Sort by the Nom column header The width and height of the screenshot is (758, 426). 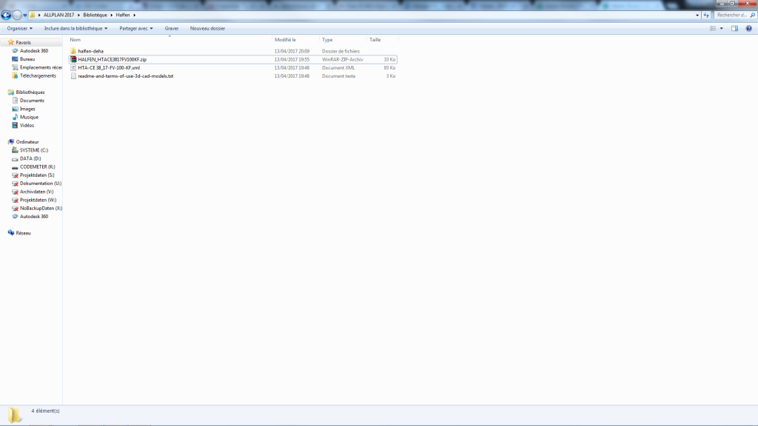coord(170,40)
